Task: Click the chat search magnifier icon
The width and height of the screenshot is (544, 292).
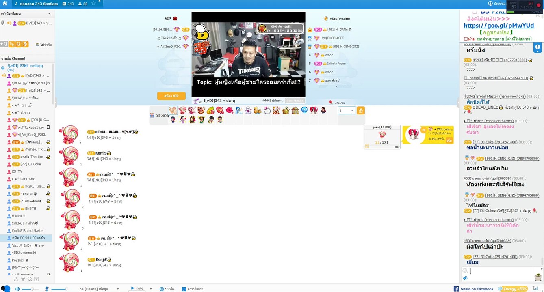Action: (465, 271)
